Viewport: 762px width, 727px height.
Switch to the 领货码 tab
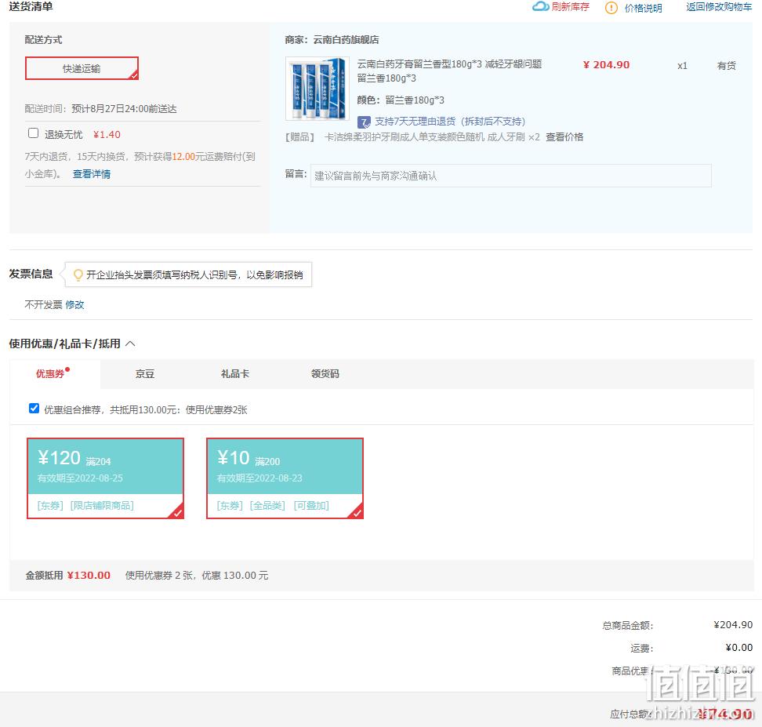coord(325,374)
